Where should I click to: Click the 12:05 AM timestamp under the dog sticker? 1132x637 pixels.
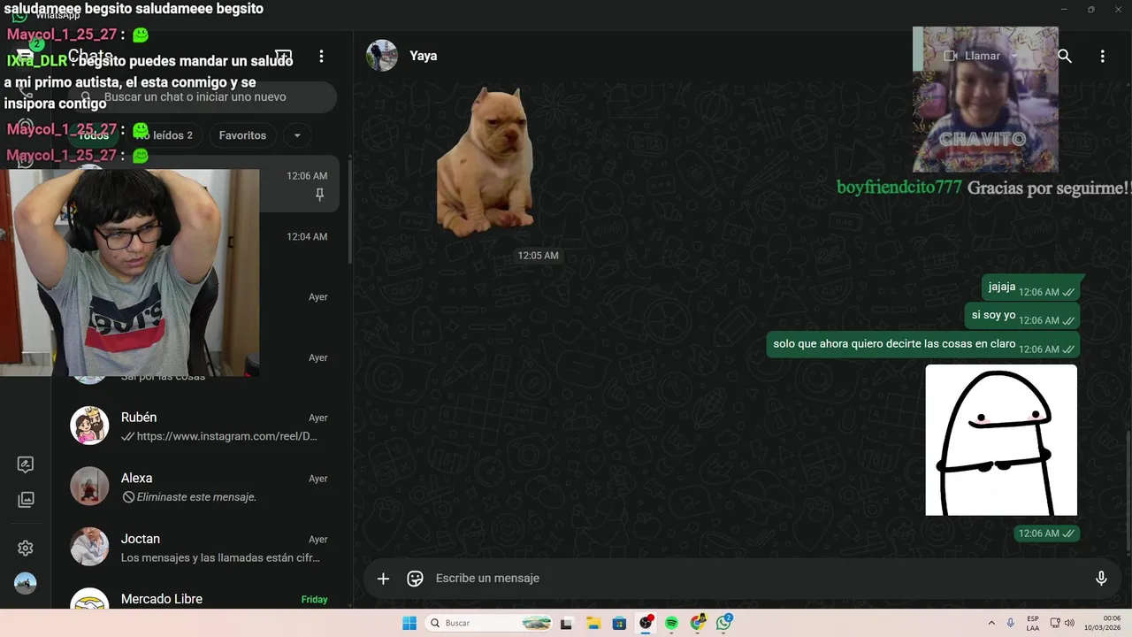tap(538, 256)
